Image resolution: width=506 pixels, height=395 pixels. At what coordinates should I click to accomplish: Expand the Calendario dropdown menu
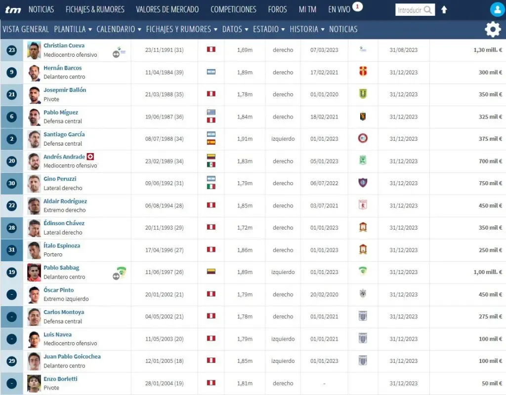click(x=119, y=29)
